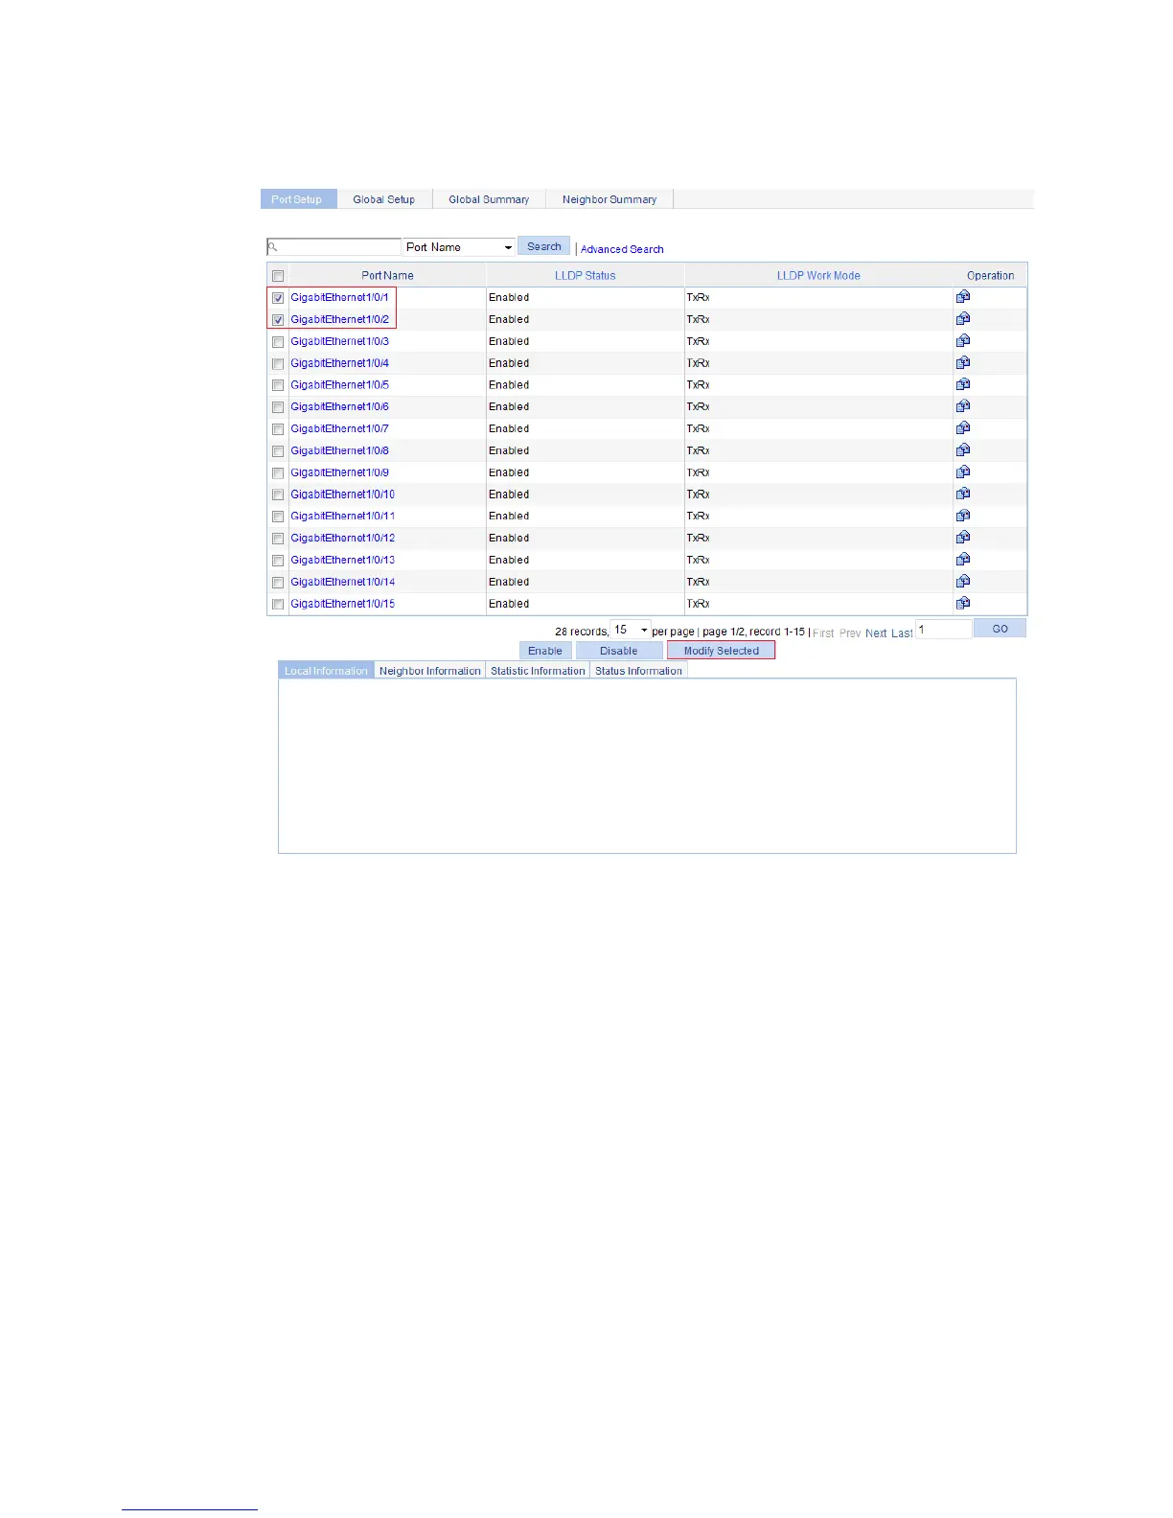
Task: Open the Statistic Information tab
Action: point(538,671)
